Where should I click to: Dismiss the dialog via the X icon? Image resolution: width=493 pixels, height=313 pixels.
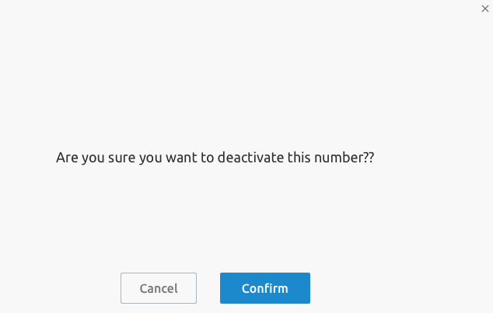click(x=484, y=9)
